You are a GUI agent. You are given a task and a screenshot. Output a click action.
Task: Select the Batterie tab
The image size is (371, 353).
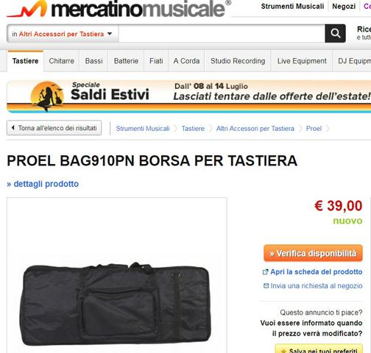click(x=126, y=61)
